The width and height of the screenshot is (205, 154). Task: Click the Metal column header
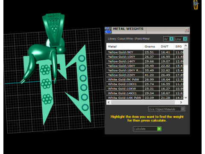pos(125,47)
